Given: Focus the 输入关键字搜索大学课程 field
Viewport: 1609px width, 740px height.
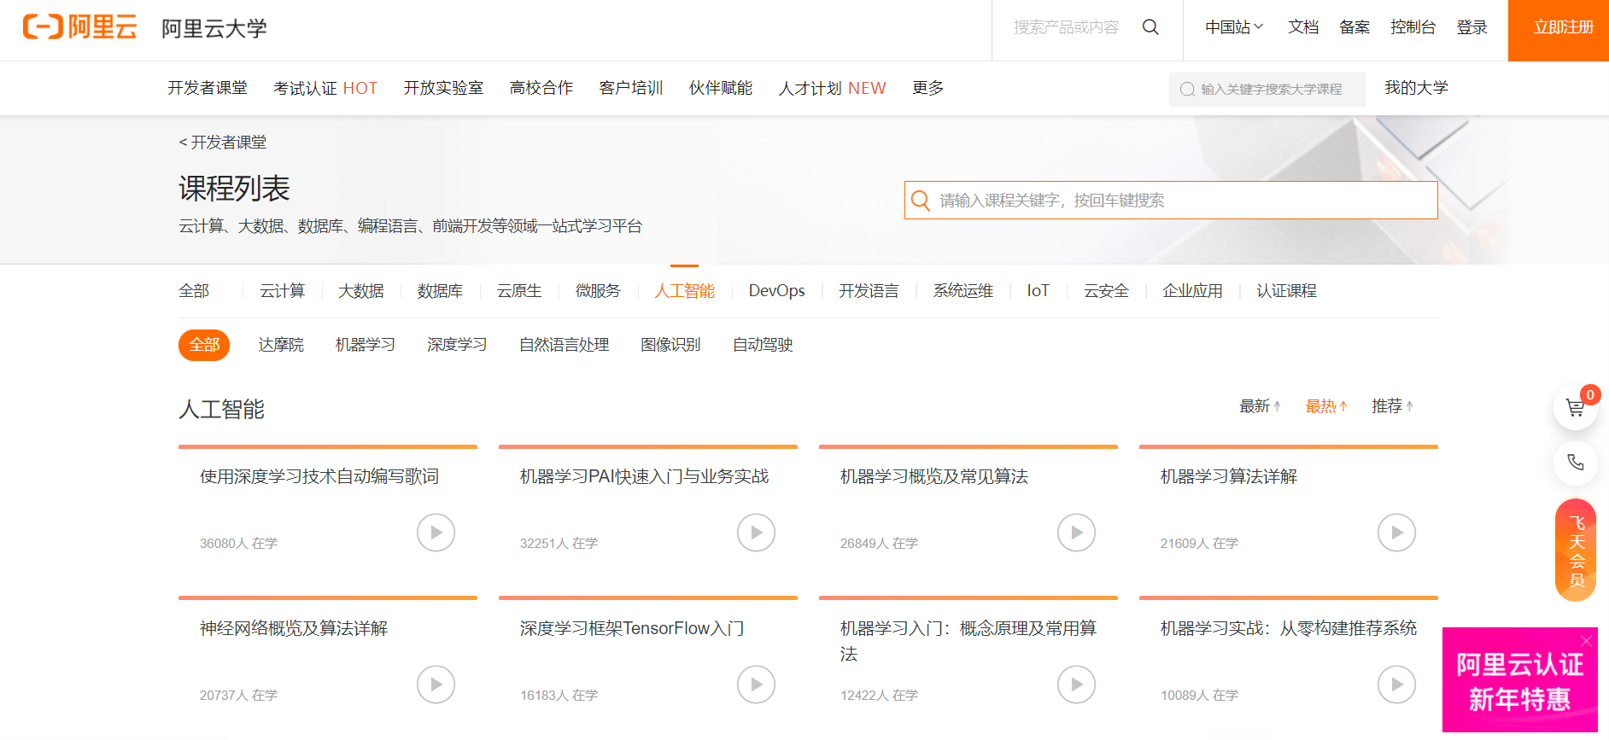Looking at the screenshot, I should (x=1267, y=89).
